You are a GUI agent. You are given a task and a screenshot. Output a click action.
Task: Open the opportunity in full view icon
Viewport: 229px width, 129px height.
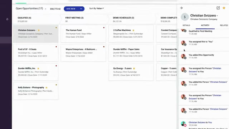(218, 8)
